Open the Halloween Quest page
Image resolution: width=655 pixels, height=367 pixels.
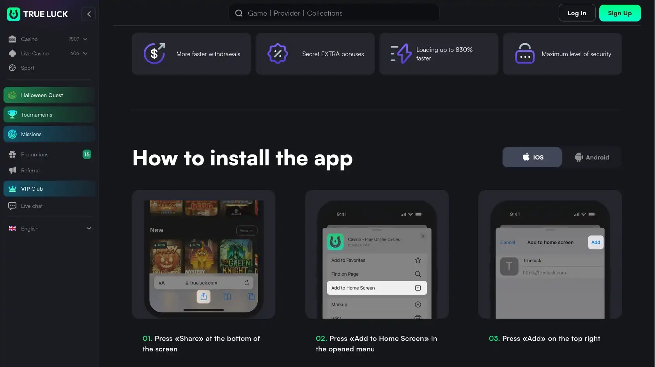click(49, 95)
